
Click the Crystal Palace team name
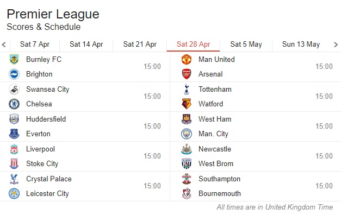pyautogui.click(x=49, y=179)
